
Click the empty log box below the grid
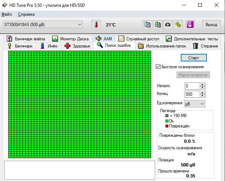coord(80,170)
